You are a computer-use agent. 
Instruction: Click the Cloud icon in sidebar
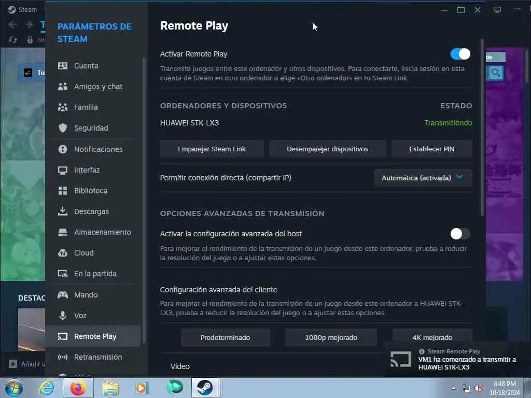(x=63, y=253)
